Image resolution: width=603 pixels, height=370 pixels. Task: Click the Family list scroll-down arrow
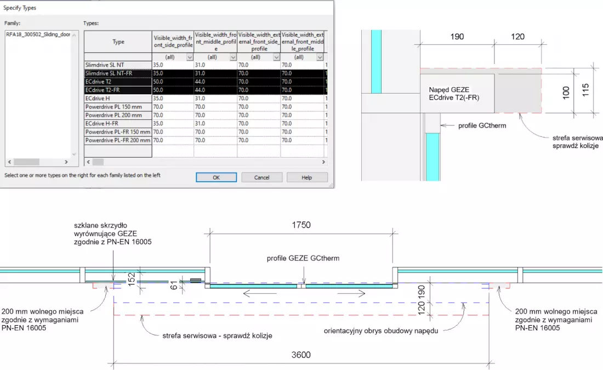[x=74, y=154]
